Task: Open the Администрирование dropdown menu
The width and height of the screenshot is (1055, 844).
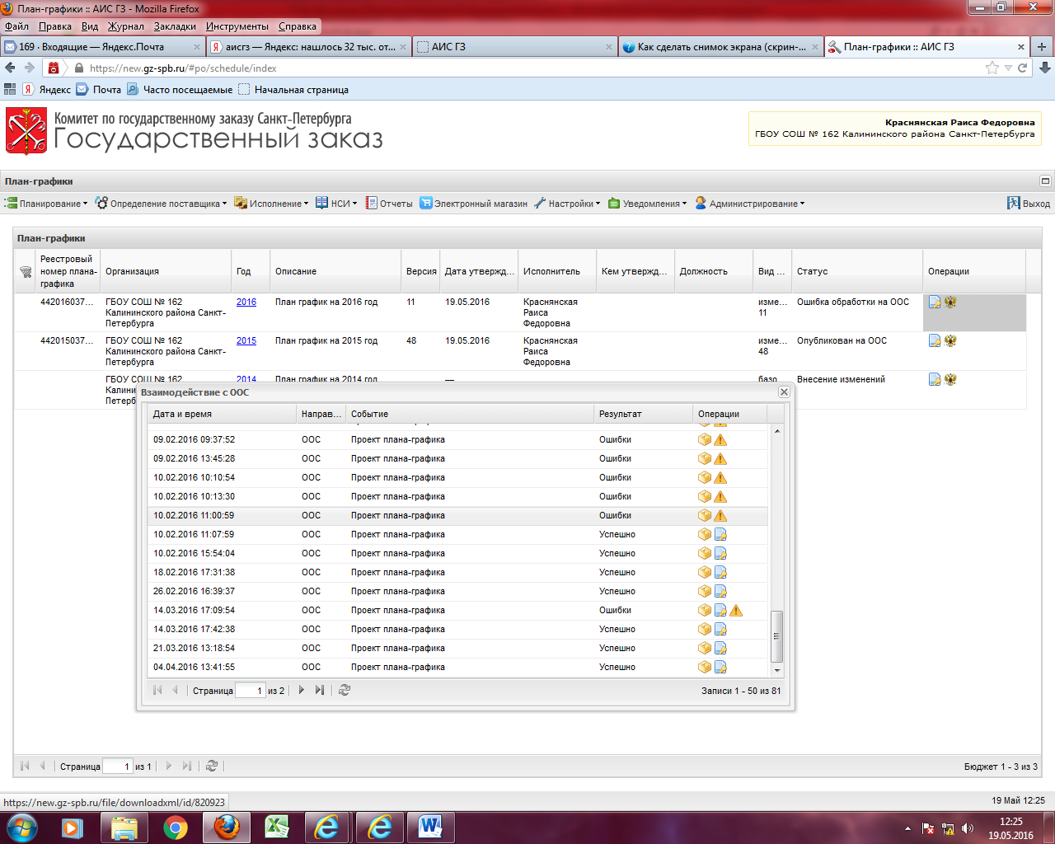Action: pyautogui.click(x=750, y=204)
